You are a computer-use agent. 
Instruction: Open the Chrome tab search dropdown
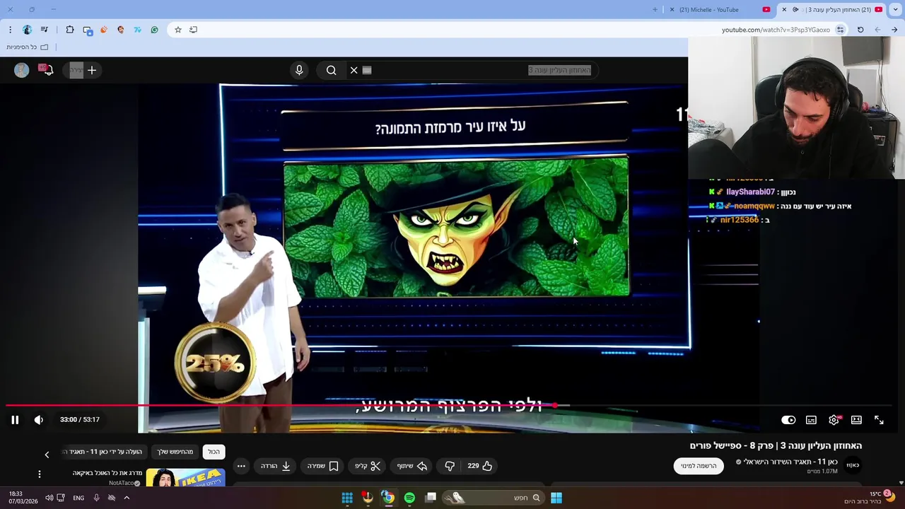(x=895, y=10)
